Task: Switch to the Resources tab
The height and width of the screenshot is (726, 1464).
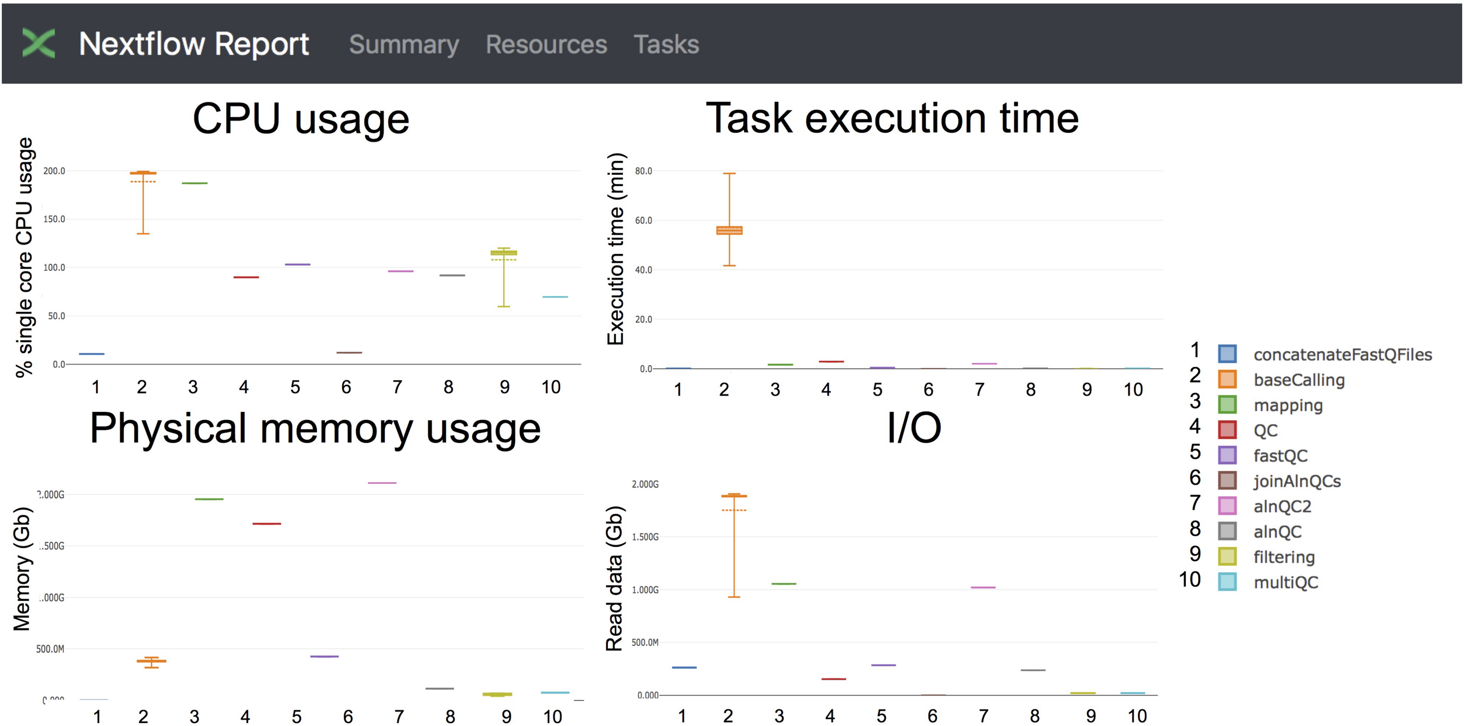Action: click(546, 44)
